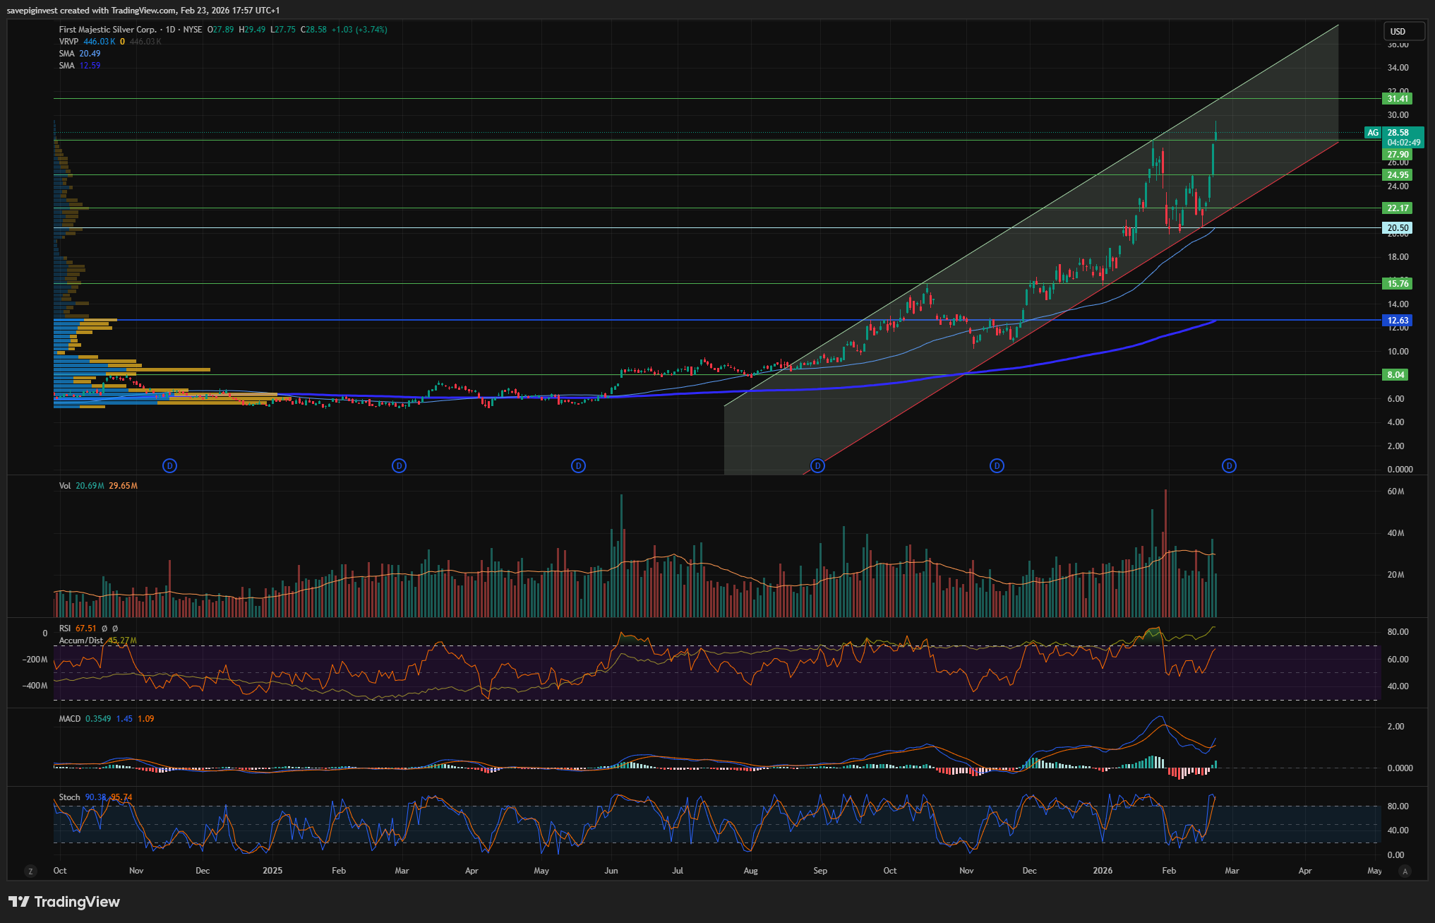Click the TradingView logo
Image resolution: width=1435 pixels, height=923 pixels.
coord(64,902)
